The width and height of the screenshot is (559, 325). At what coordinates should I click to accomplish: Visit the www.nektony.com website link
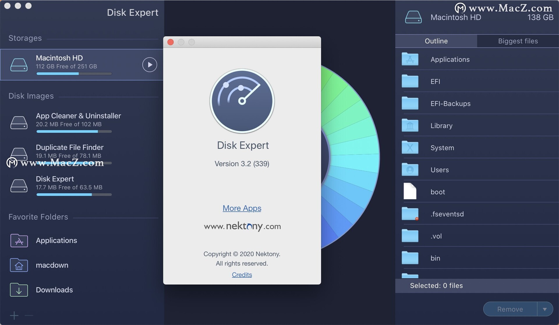coord(242,226)
